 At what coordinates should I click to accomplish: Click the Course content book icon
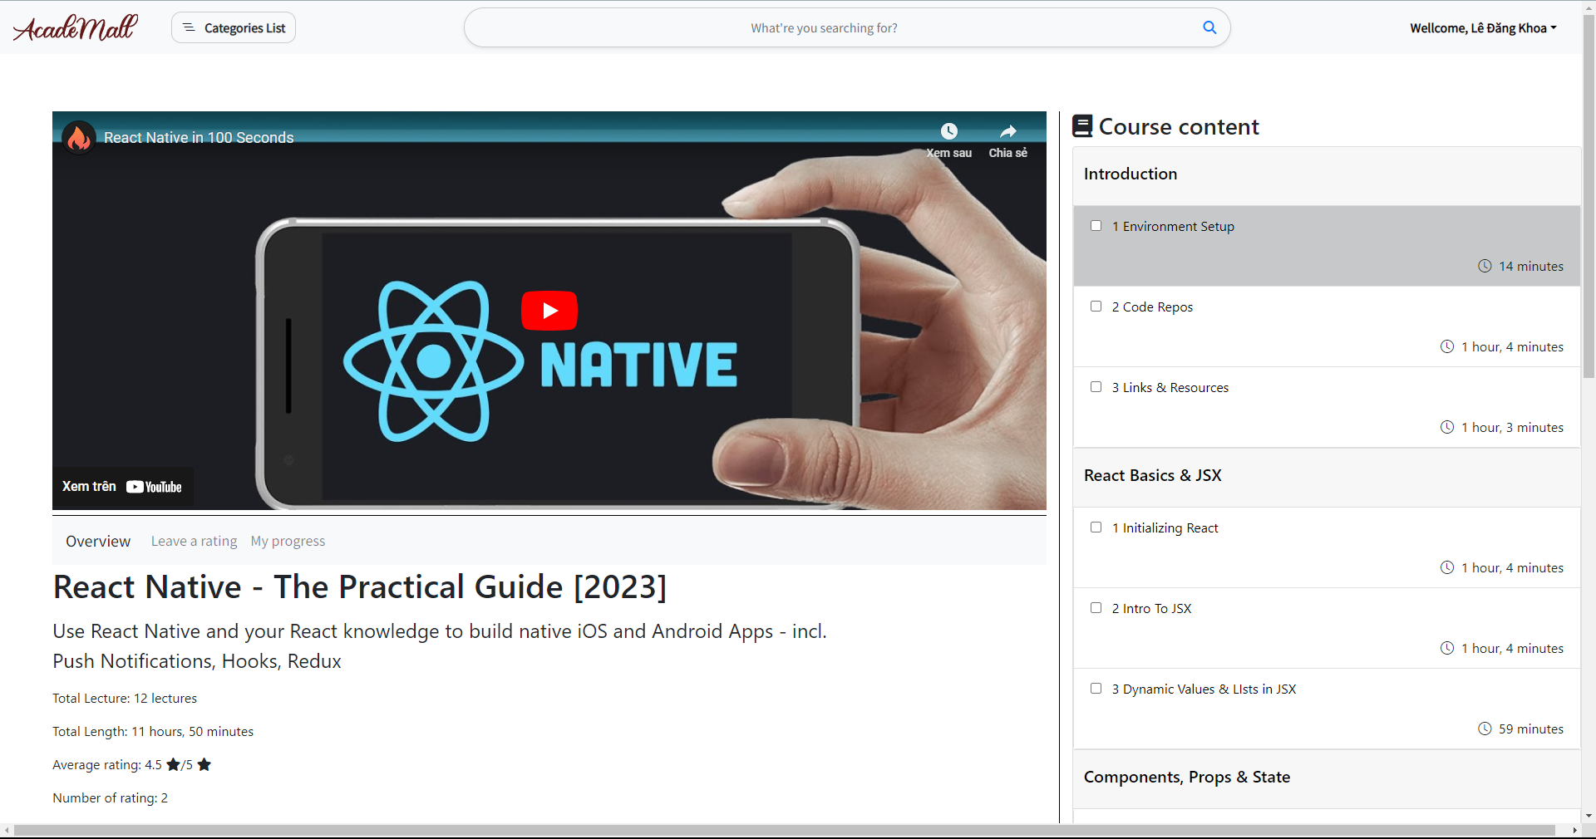pyautogui.click(x=1082, y=125)
